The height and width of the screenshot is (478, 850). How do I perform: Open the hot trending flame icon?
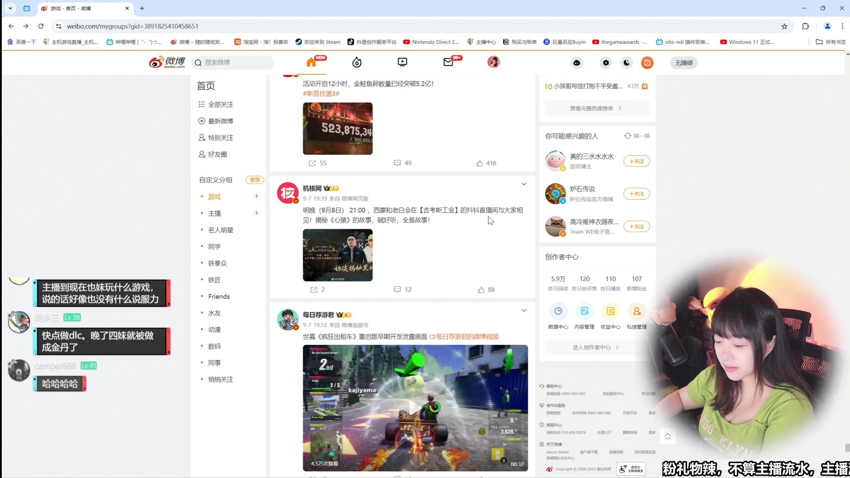coord(357,62)
